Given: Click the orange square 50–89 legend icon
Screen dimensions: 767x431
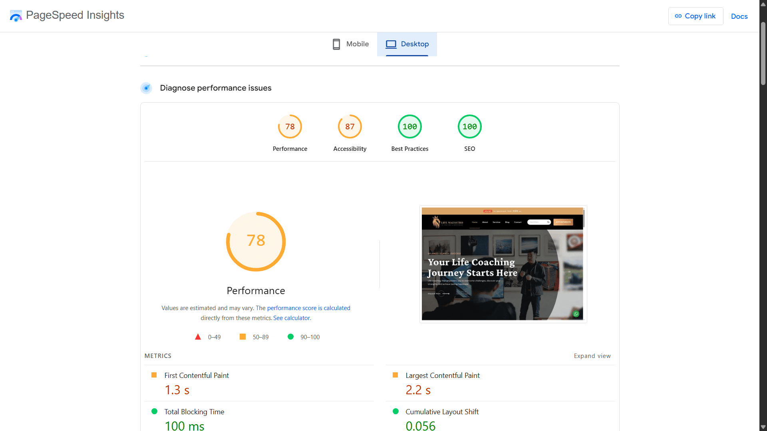Looking at the screenshot, I should click(242, 337).
